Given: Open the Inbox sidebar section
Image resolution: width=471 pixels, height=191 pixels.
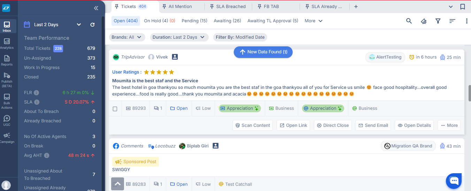Looking at the screenshot, I should click(7, 26).
